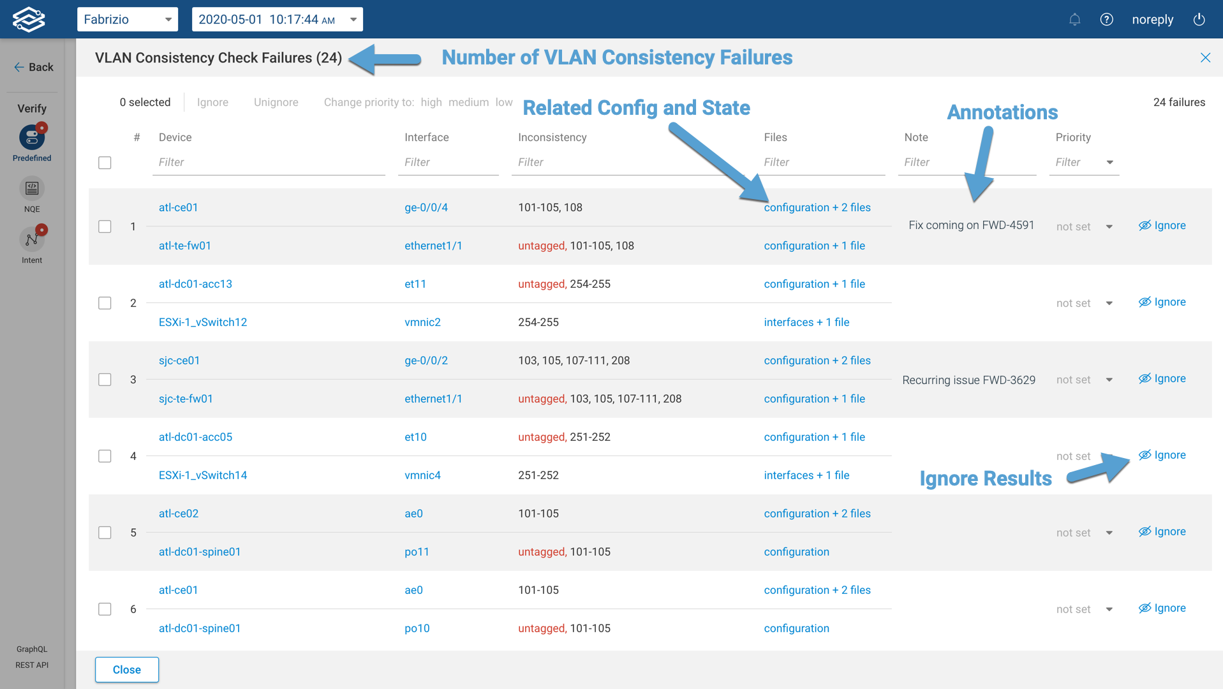Image resolution: width=1223 pixels, height=689 pixels.
Task: Set priority to high via toolbar
Action: click(431, 102)
